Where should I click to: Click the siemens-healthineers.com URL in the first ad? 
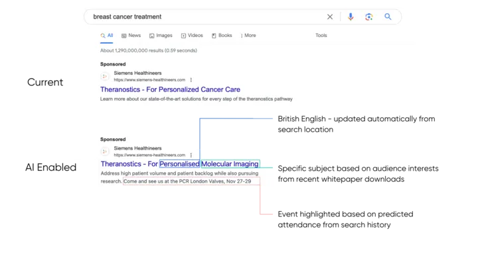coord(149,80)
